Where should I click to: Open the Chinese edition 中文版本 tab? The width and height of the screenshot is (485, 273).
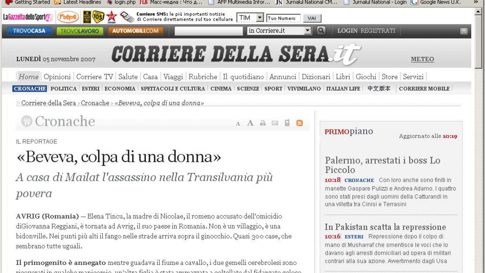click(379, 89)
